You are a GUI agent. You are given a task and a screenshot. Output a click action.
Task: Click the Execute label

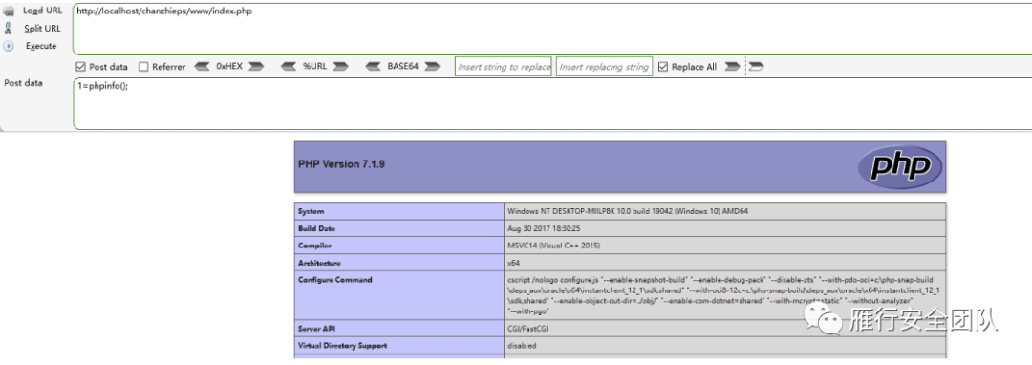41,46
